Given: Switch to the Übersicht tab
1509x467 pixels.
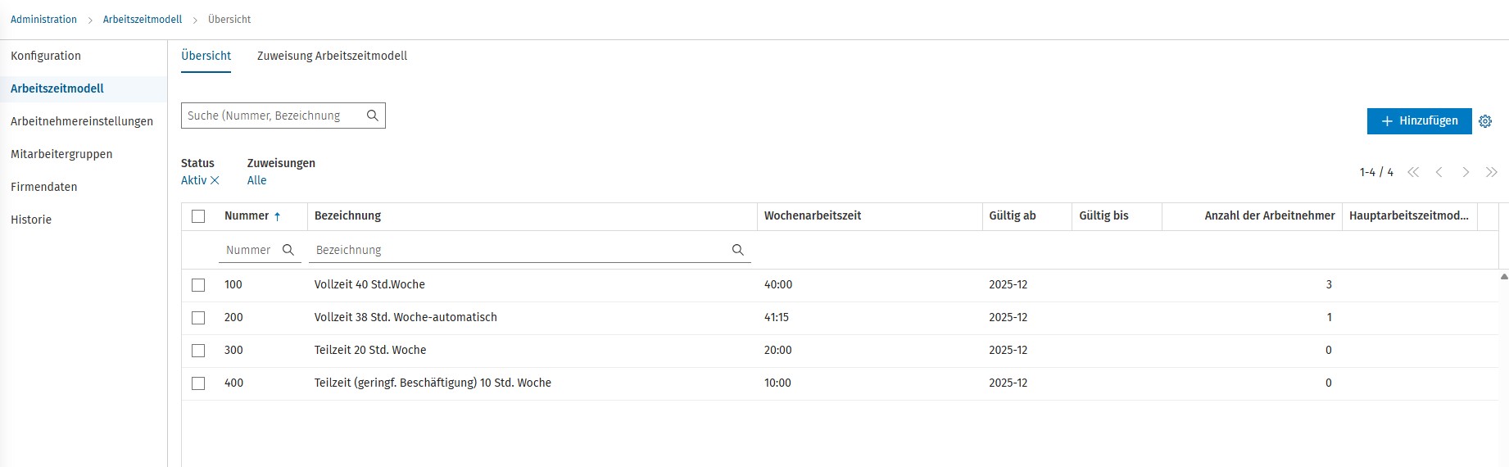Looking at the screenshot, I should [206, 56].
